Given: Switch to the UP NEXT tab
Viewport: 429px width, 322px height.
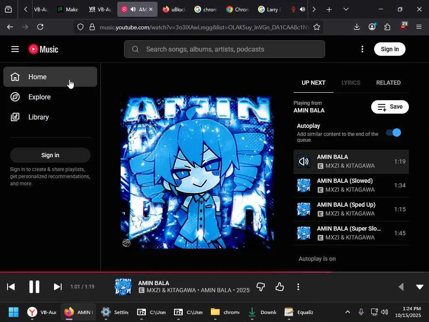Looking at the screenshot, I should (x=313, y=83).
